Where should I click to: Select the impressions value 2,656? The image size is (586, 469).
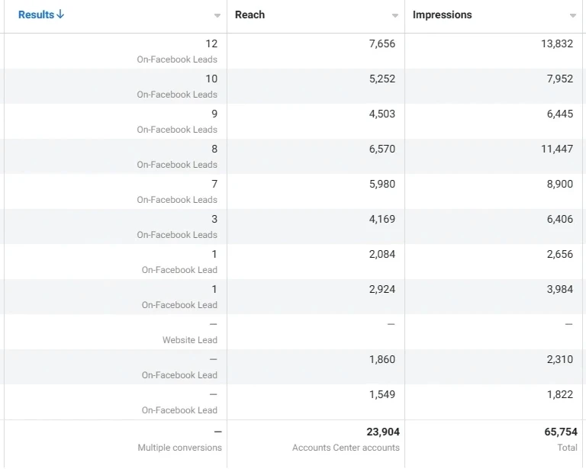(560, 254)
